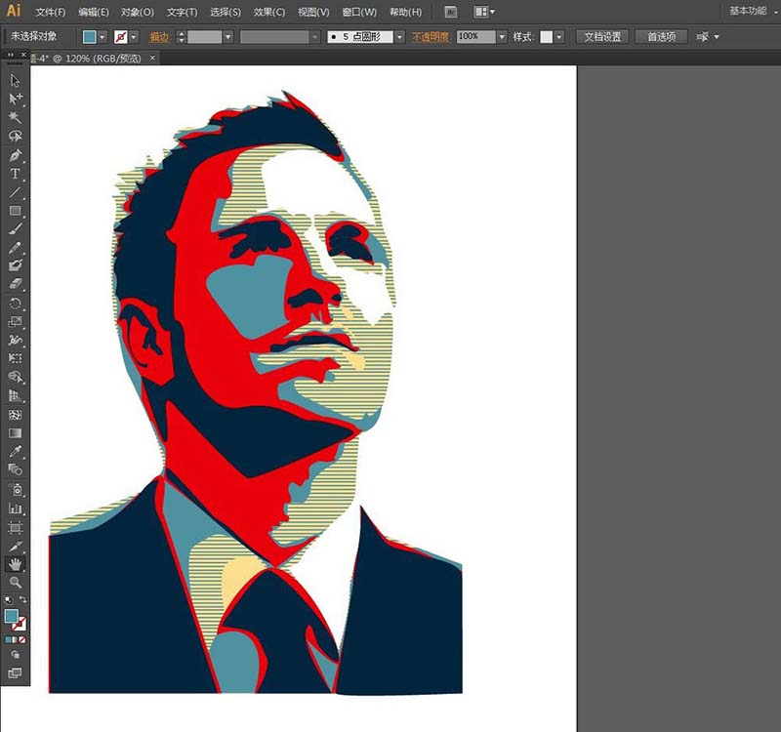Open the 对象(O) menu

pyautogui.click(x=137, y=12)
